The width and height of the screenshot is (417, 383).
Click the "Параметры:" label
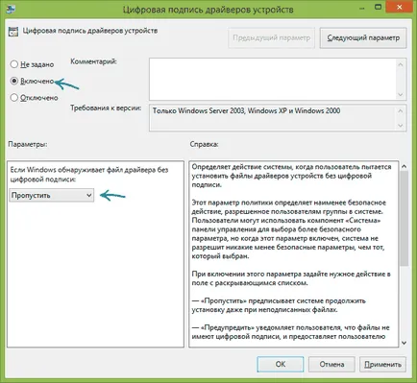click(28, 144)
